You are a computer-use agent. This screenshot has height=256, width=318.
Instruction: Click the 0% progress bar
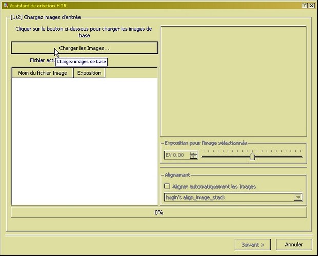(x=158, y=212)
